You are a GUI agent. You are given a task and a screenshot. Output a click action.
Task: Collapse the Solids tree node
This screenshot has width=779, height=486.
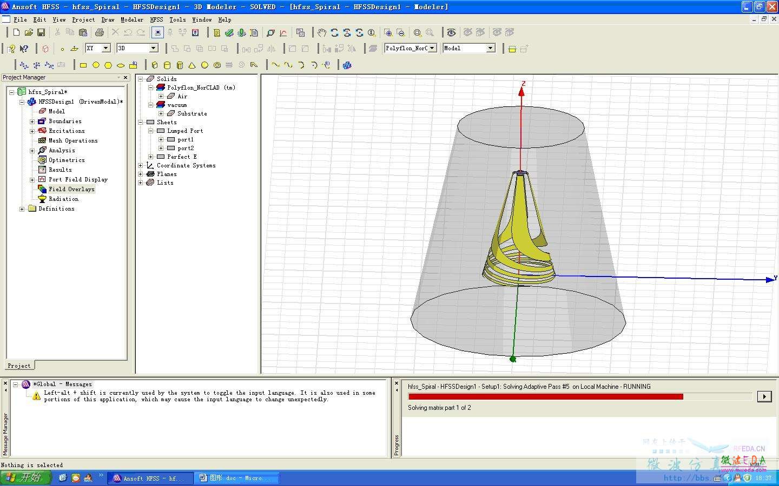(x=141, y=79)
